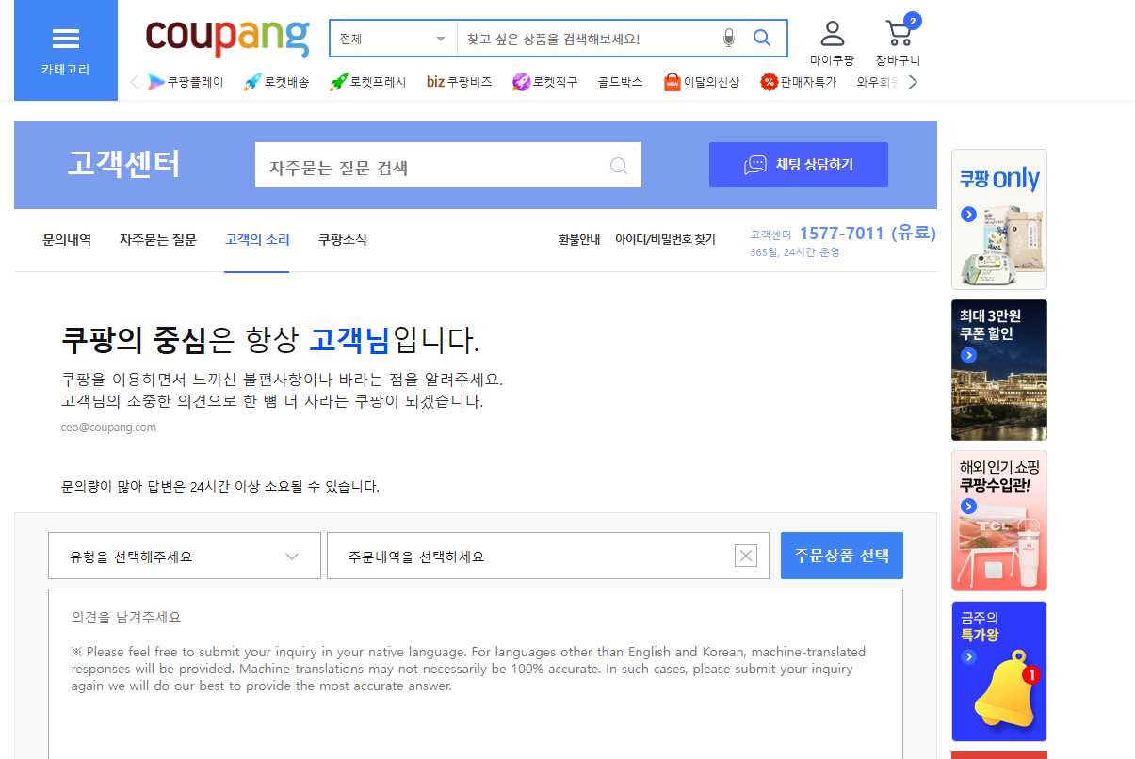Open 아이디/비밀번호 찾기 link
This screenshot has width=1135, height=759.
(665, 240)
